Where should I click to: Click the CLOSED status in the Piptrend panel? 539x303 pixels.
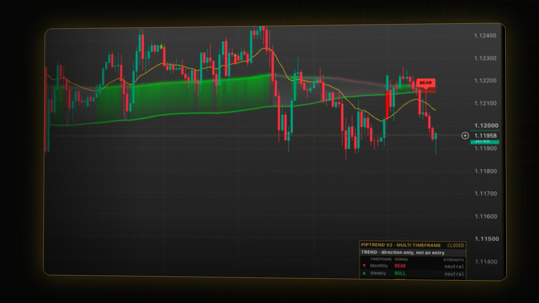click(456, 245)
